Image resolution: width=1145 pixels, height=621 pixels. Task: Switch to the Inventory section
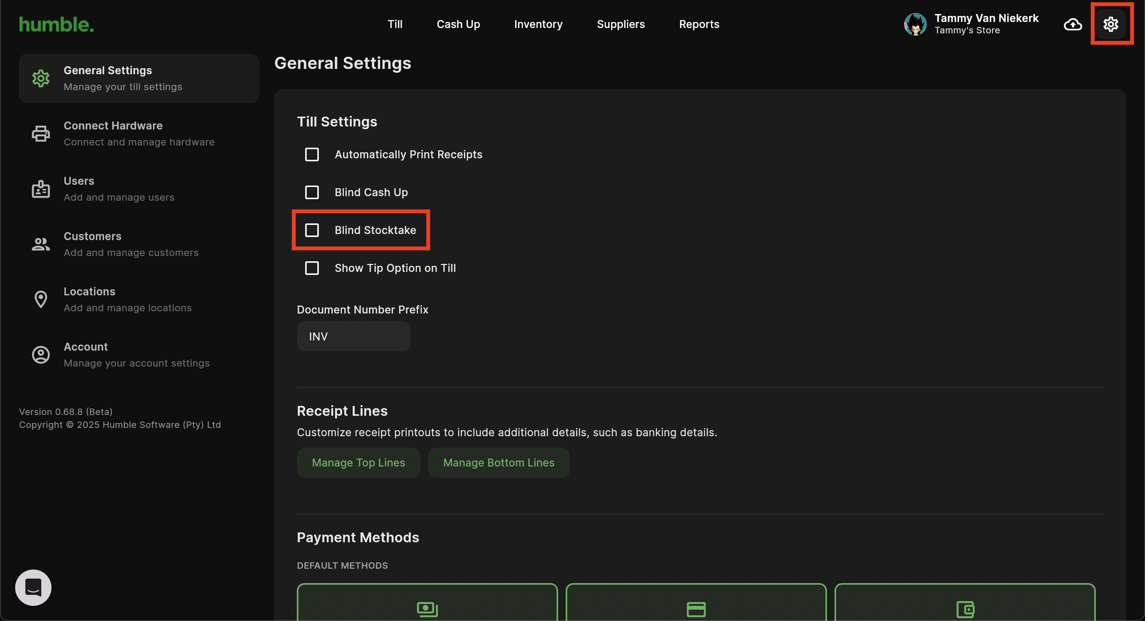(538, 24)
